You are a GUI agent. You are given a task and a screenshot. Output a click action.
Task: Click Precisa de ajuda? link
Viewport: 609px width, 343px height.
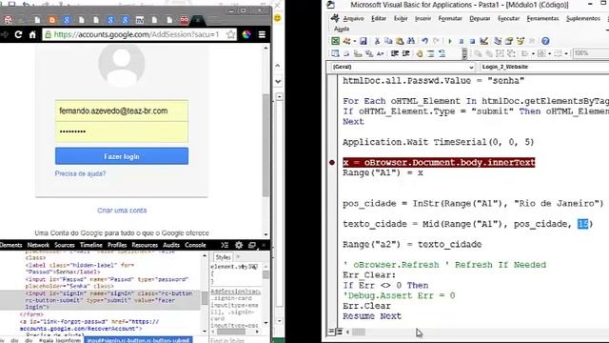click(x=80, y=173)
